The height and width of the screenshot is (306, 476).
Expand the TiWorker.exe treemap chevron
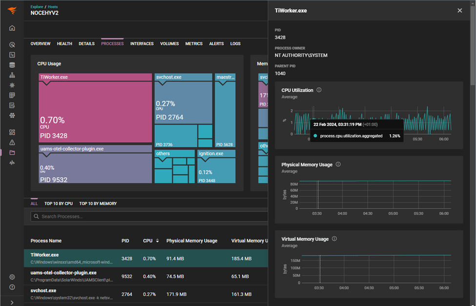pyautogui.click(x=46, y=83)
